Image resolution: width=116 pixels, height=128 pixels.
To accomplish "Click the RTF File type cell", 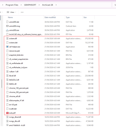I will (69, 34).
